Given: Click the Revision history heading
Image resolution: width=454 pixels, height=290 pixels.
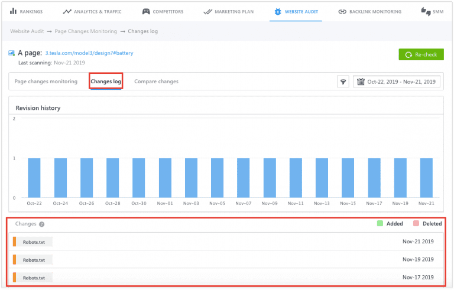Looking at the screenshot, I should 38,108.
